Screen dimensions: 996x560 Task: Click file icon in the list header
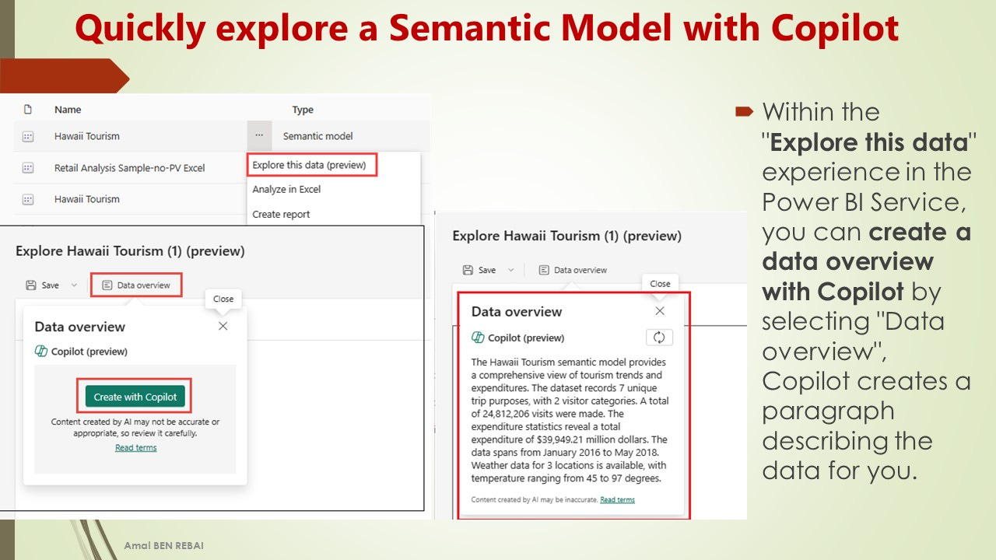point(28,110)
